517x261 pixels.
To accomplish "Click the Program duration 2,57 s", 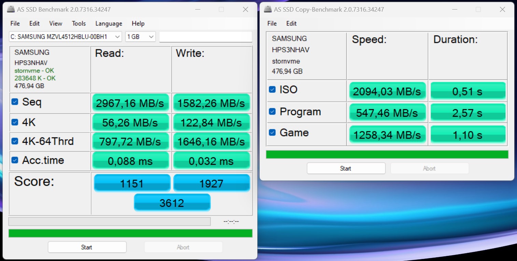I will pyautogui.click(x=468, y=113).
